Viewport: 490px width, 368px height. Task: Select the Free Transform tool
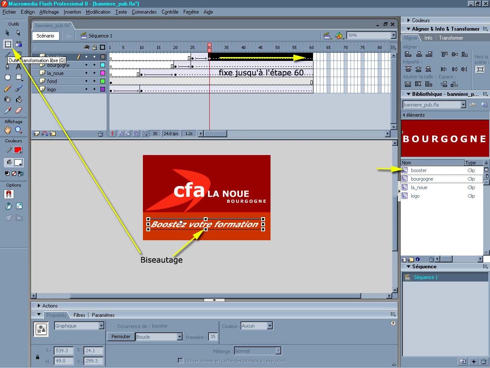click(x=8, y=44)
